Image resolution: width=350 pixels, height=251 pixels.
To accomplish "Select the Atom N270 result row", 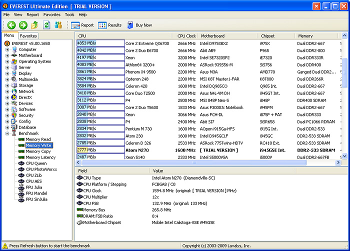I will 208,150.
